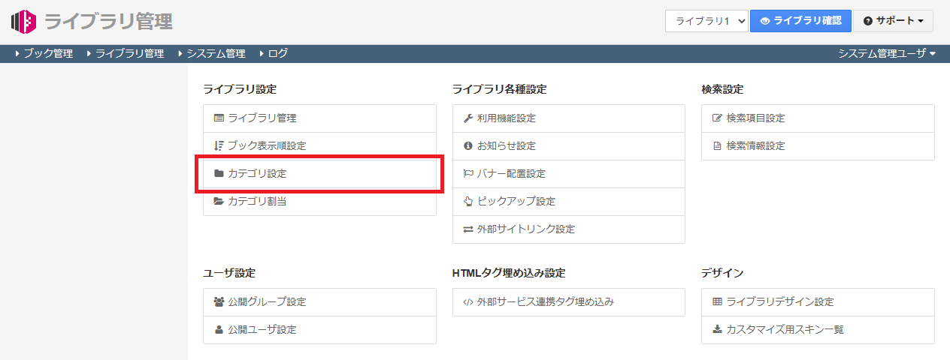Screen dimensions: 950x360
Task: Click the info icon beside お知らせ設定
Action: pos(467,146)
